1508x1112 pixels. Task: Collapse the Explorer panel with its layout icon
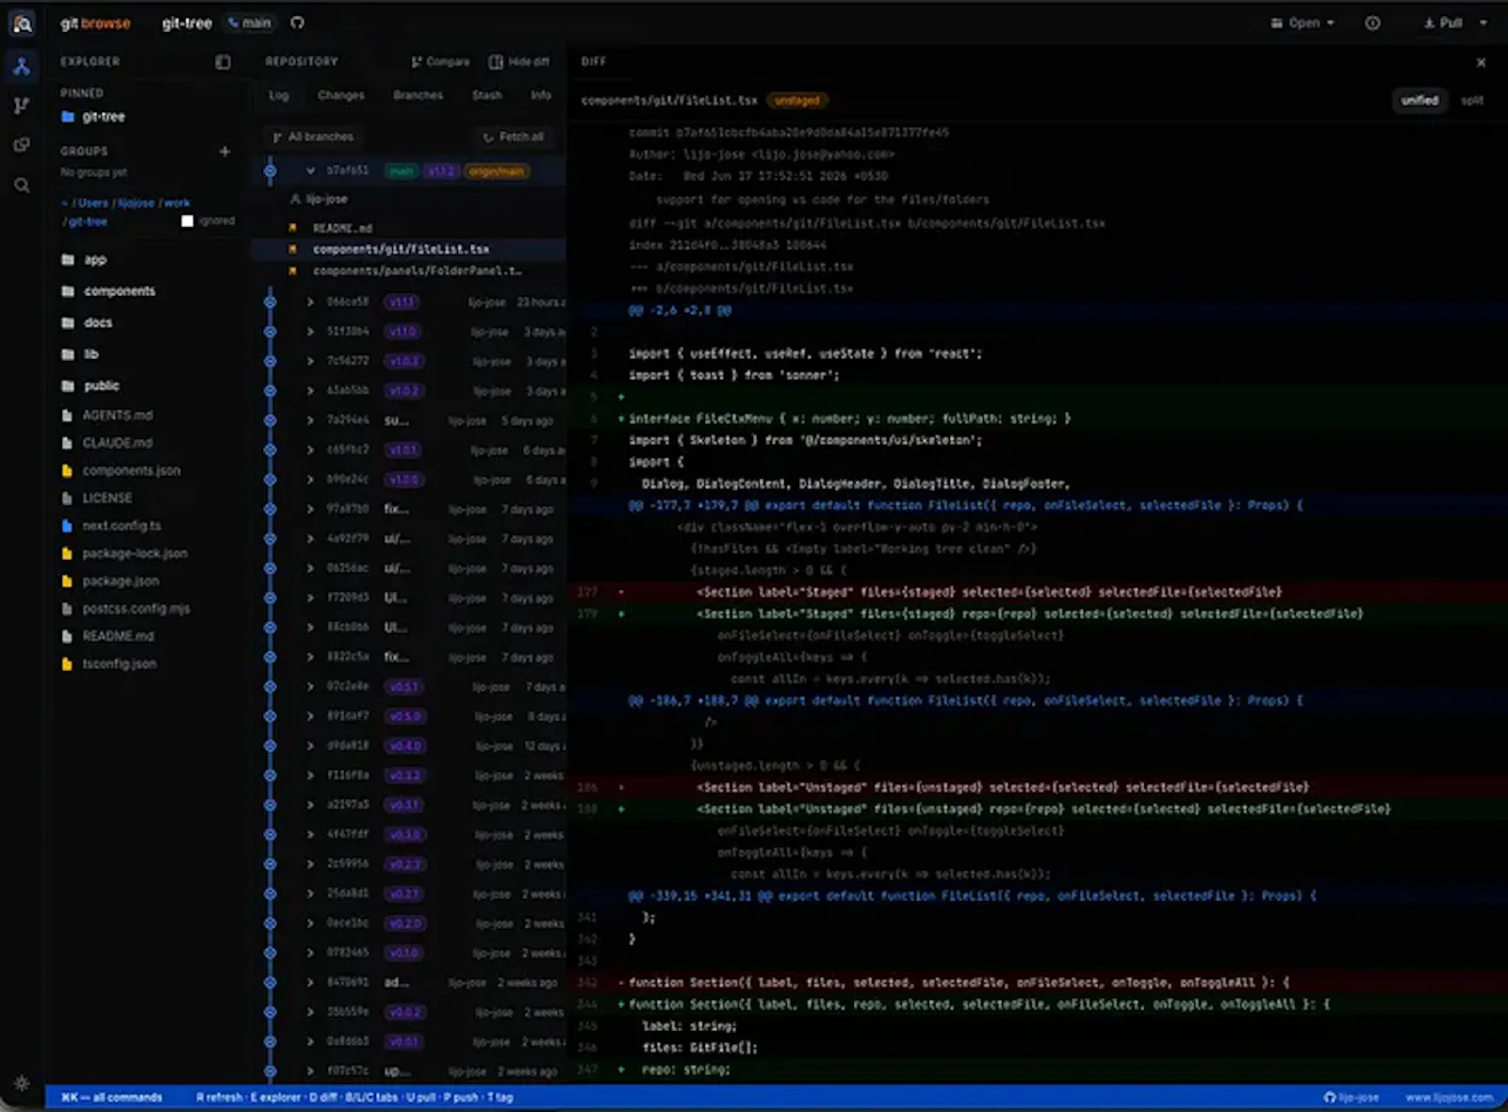point(222,62)
